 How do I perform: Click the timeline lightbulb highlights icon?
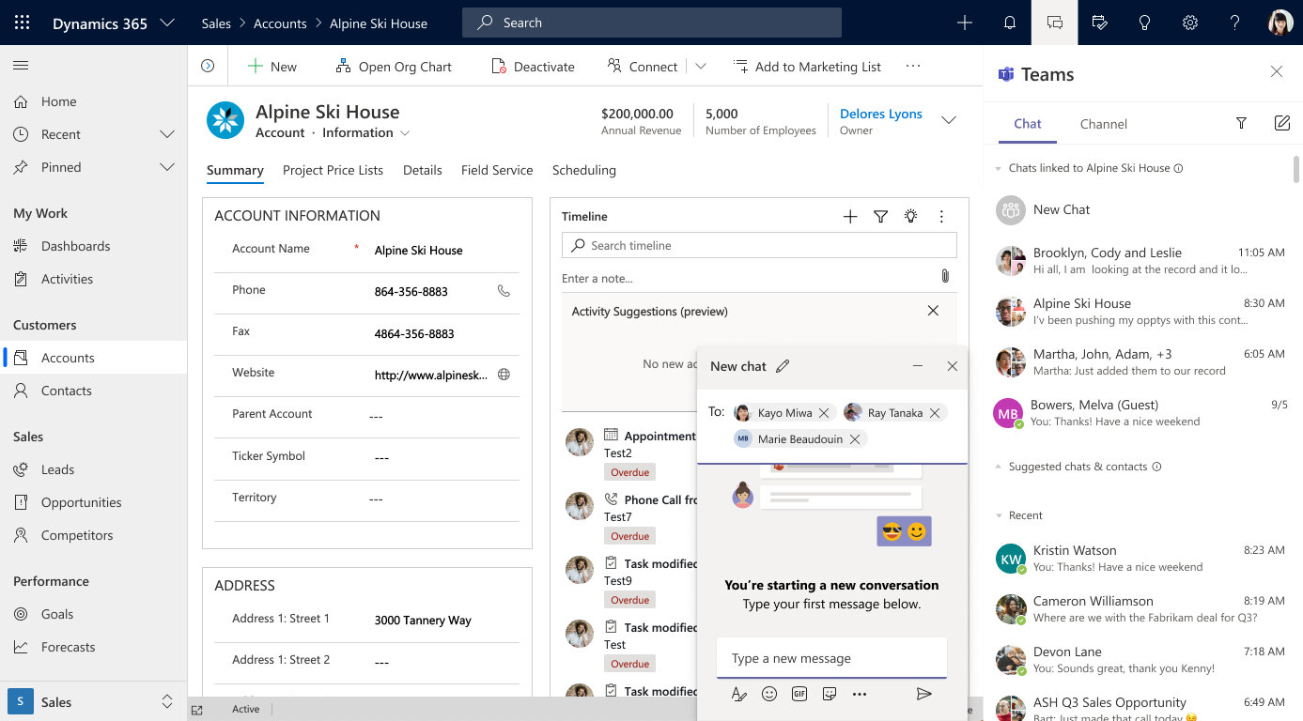pos(910,217)
